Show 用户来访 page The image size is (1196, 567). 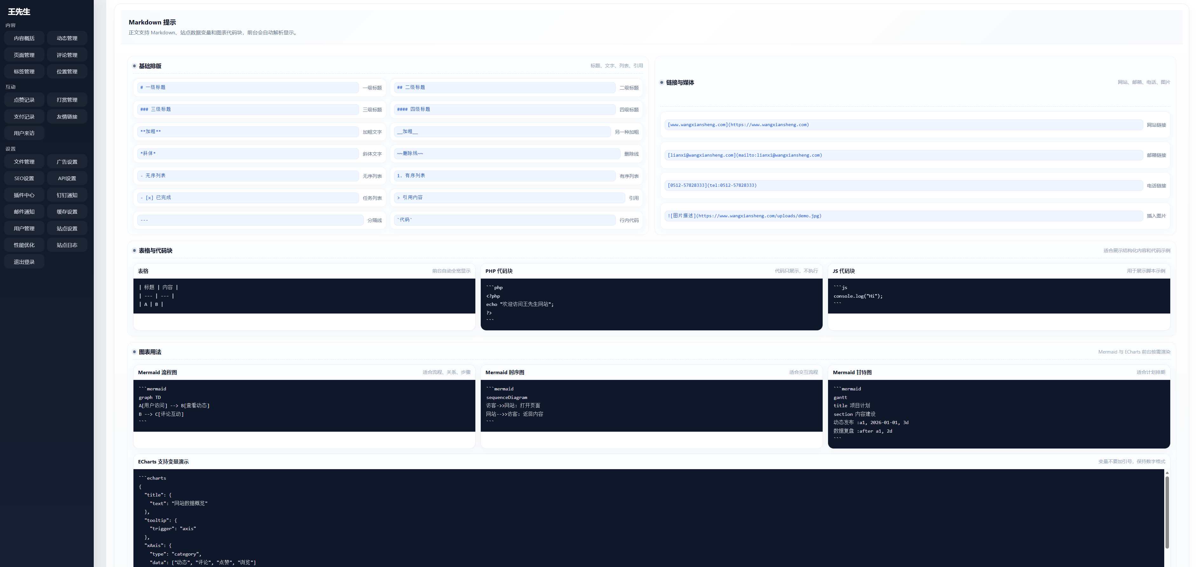coord(24,133)
